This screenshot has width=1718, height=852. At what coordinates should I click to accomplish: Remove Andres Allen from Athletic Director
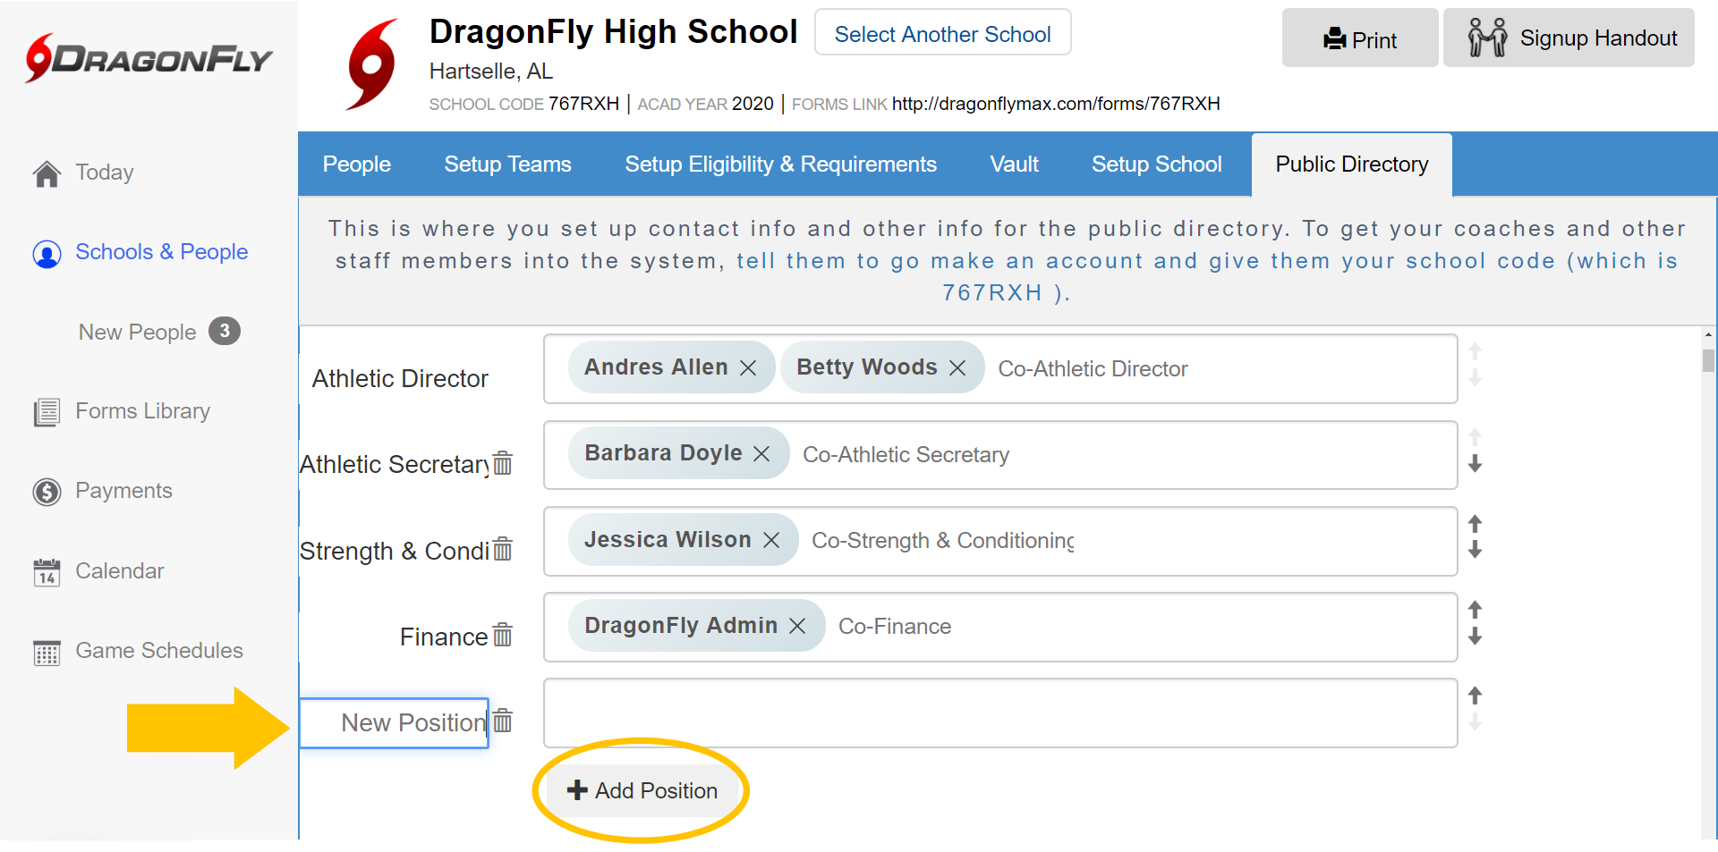click(748, 368)
